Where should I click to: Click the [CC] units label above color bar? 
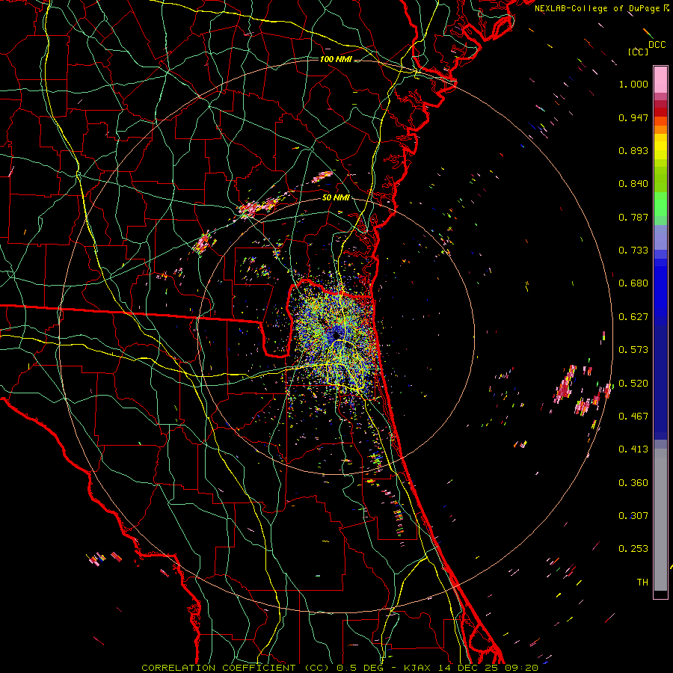[639, 52]
